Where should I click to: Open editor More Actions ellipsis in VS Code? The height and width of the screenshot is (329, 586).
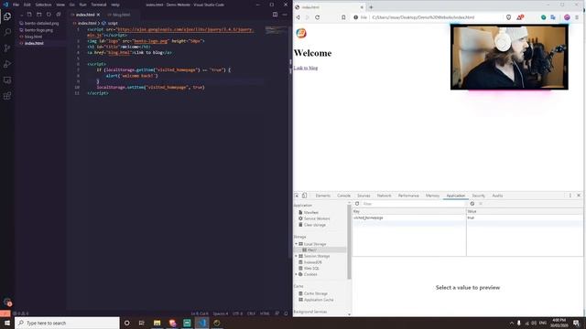[x=285, y=15]
